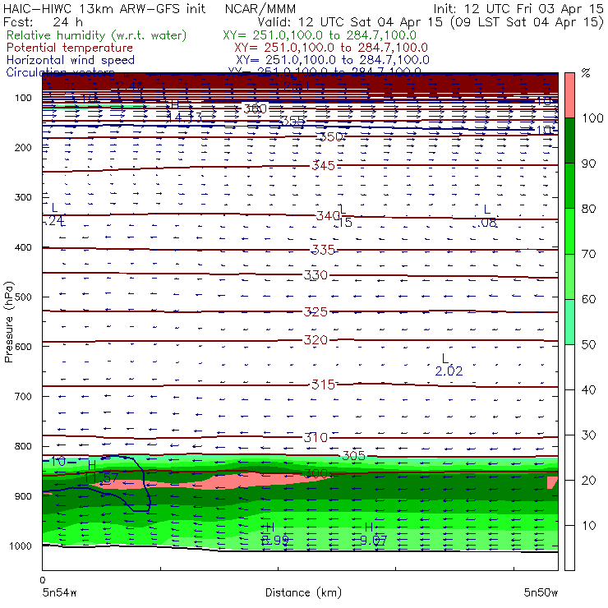Click the '900' pressure axis tick label

click(x=23, y=496)
